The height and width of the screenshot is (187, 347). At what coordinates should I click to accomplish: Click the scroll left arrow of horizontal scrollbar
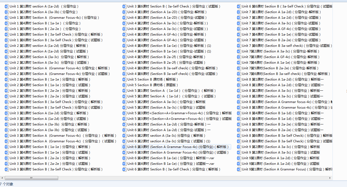click(2, 178)
